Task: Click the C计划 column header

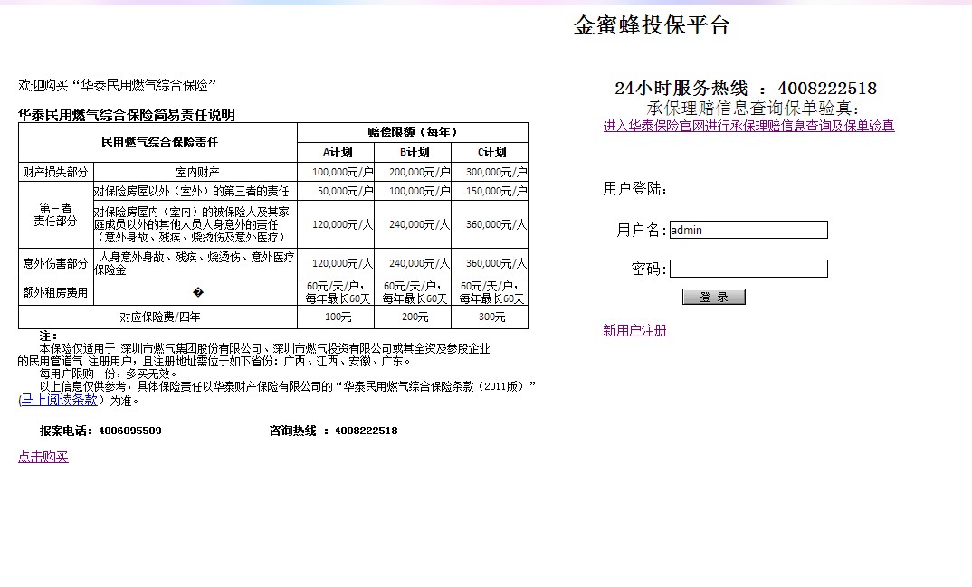Action: [x=491, y=152]
